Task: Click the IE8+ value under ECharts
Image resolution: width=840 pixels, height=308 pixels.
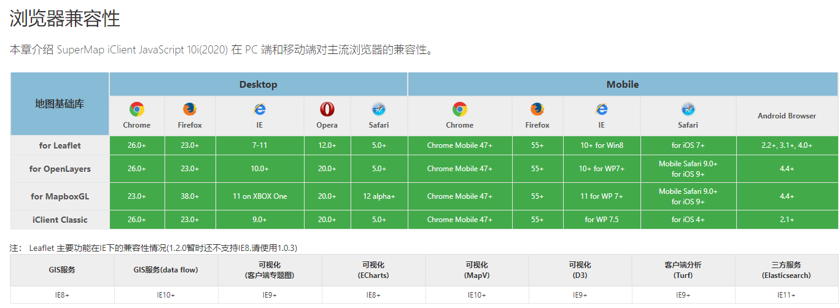Action: pos(373,295)
